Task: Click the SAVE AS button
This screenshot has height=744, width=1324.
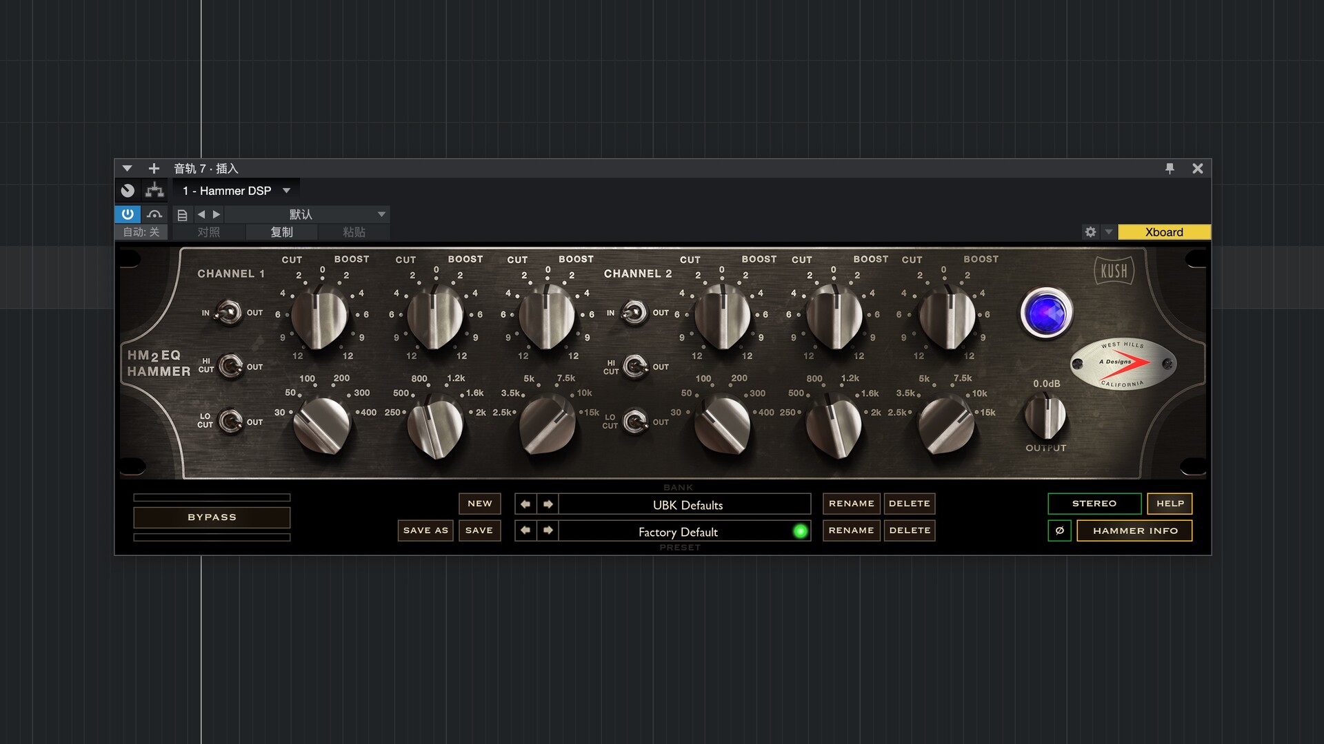Action: (x=425, y=530)
